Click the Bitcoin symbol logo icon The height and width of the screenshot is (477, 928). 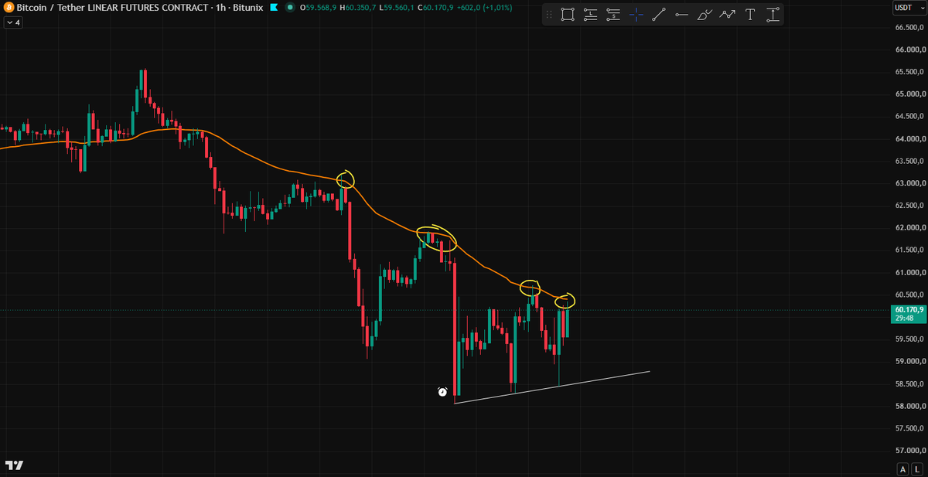pyautogui.click(x=8, y=8)
